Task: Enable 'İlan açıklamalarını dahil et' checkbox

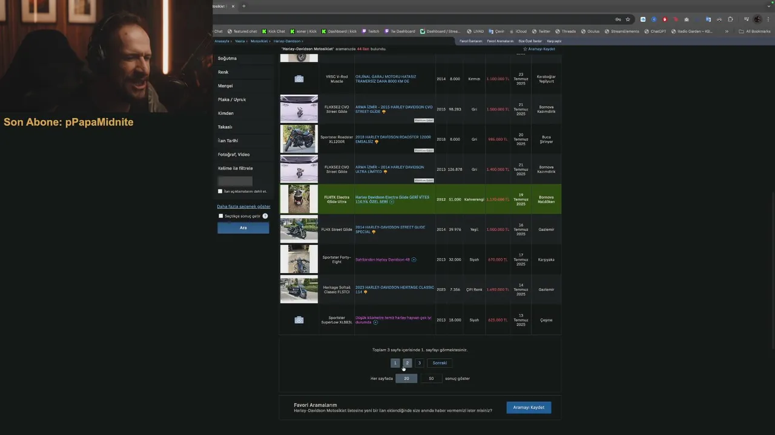Action: pyautogui.click(x=220, y=192)
